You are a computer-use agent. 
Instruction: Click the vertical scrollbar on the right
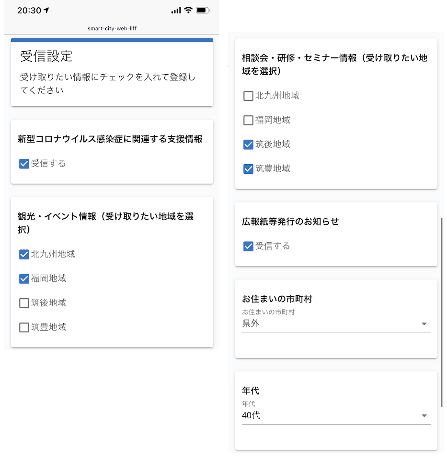441,311
